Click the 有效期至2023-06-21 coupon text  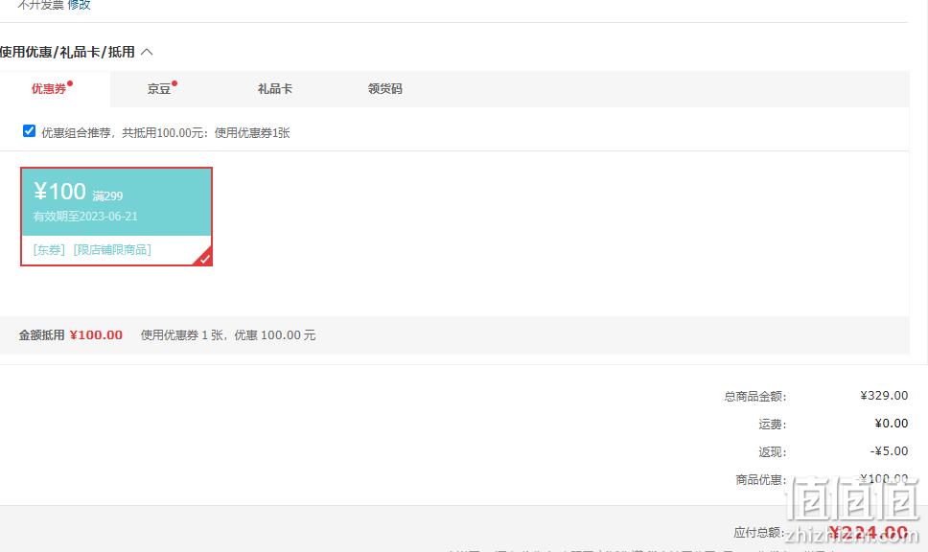click(x=85, y=217)
